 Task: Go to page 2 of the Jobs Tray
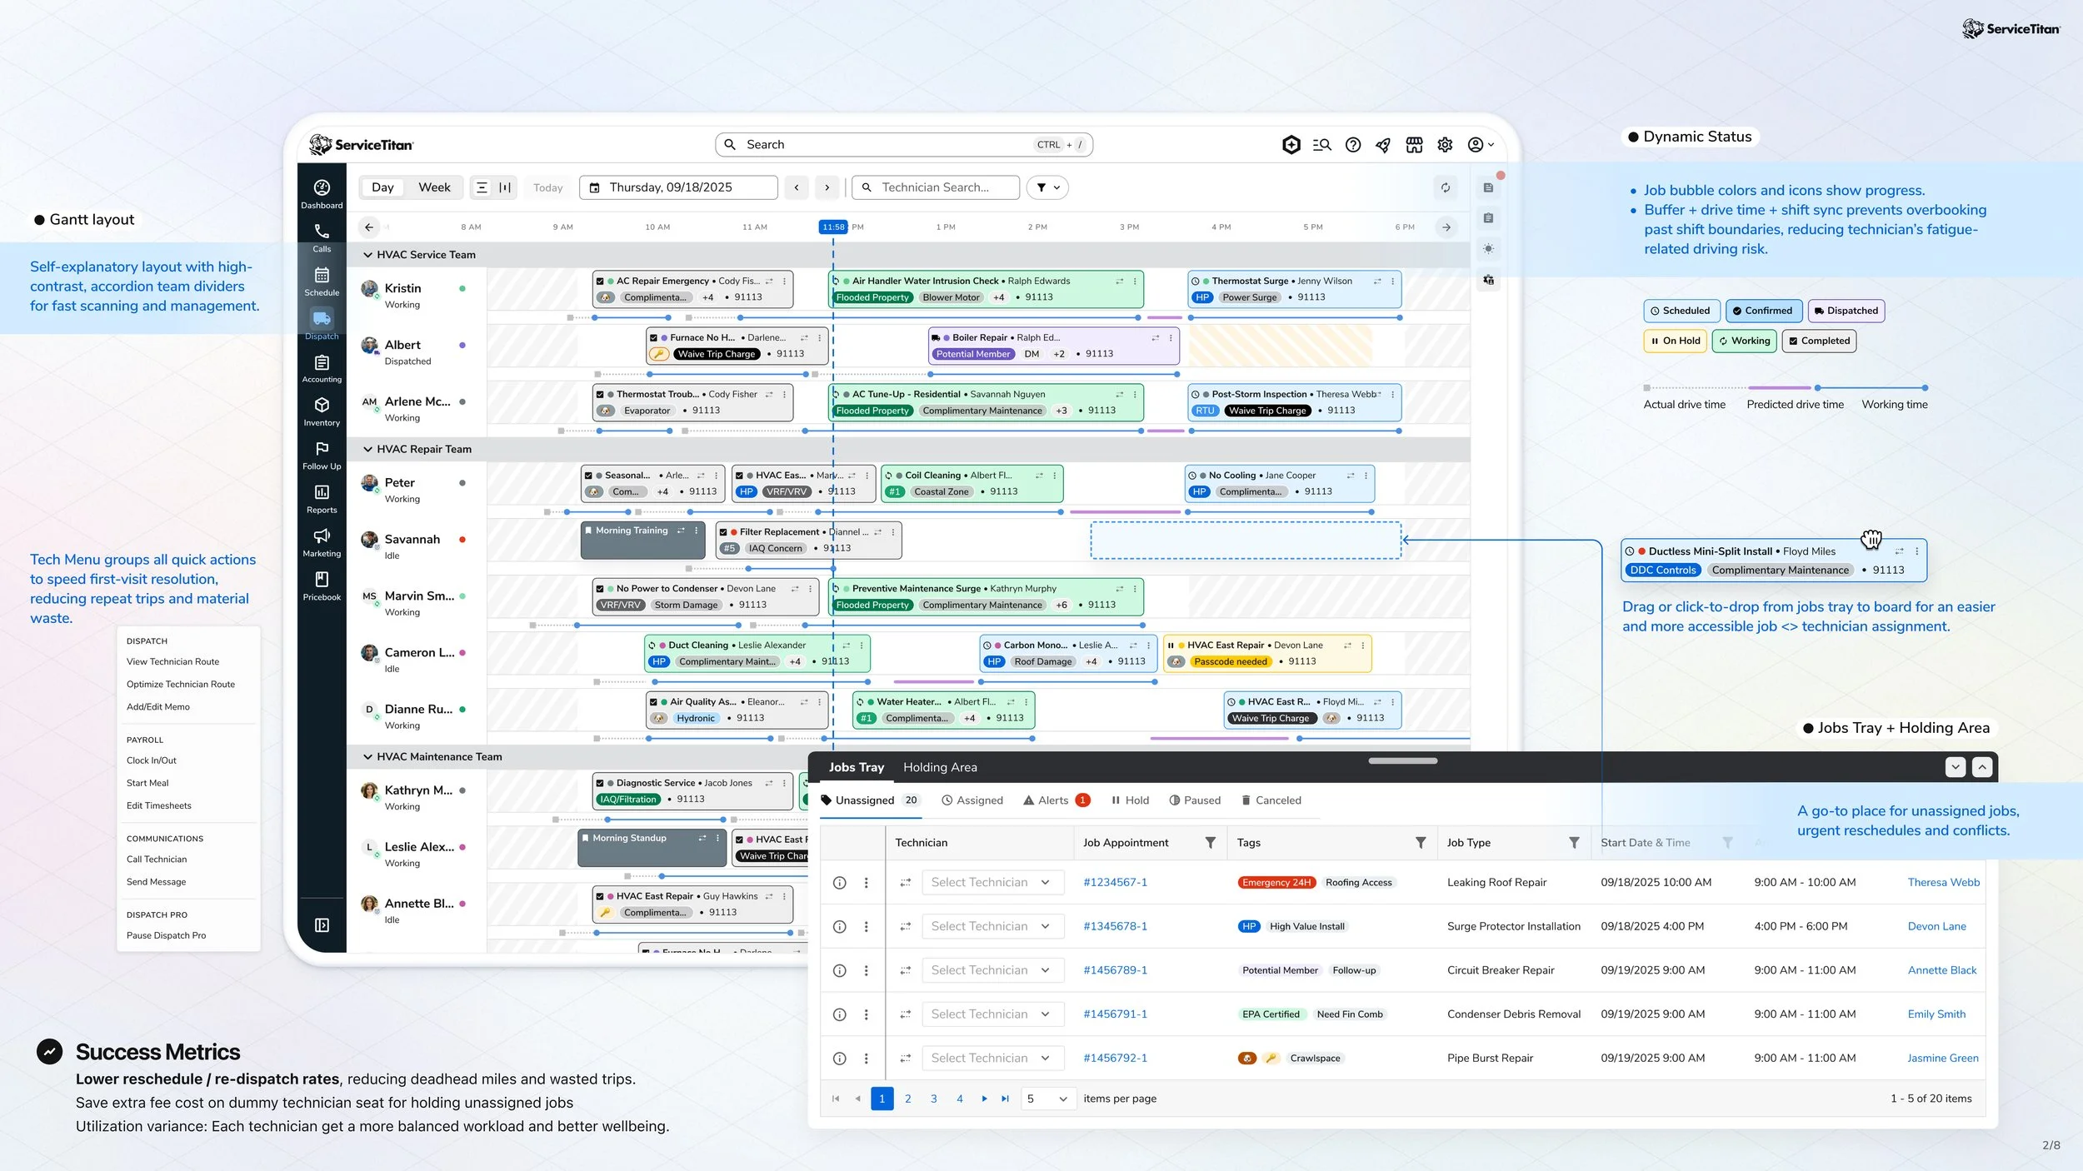pos(907,1099)
